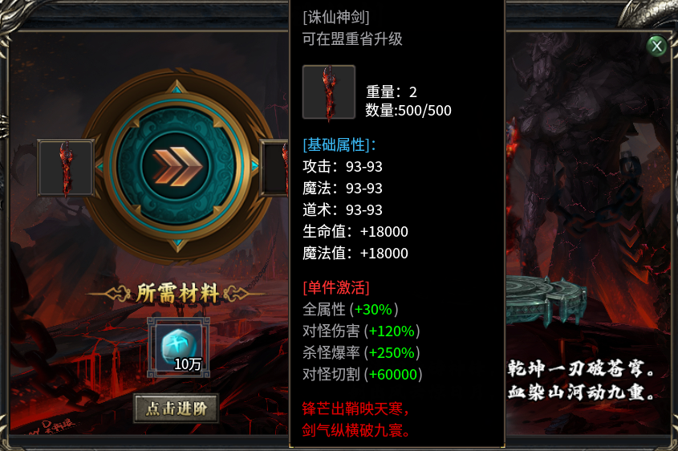Click the teal arrow below the emblem ring
This screenshot has height=451, width=678.
coord(177,244)
